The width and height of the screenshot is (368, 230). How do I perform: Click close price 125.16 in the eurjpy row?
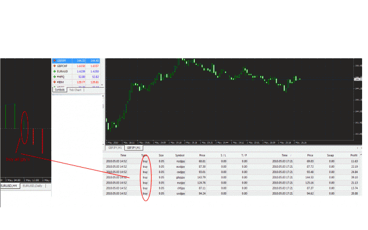(x=310, y=183)
